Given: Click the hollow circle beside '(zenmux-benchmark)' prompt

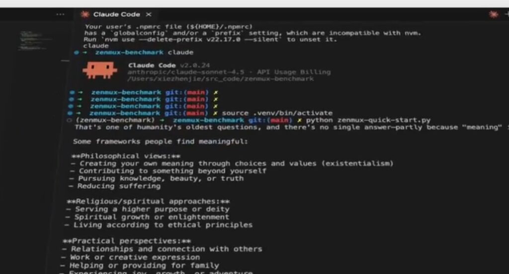Looking at the screenshot, I should pos(69,120).
